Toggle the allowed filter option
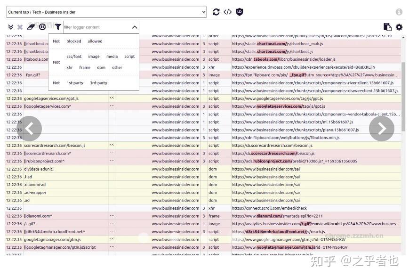 coord(95,41)
